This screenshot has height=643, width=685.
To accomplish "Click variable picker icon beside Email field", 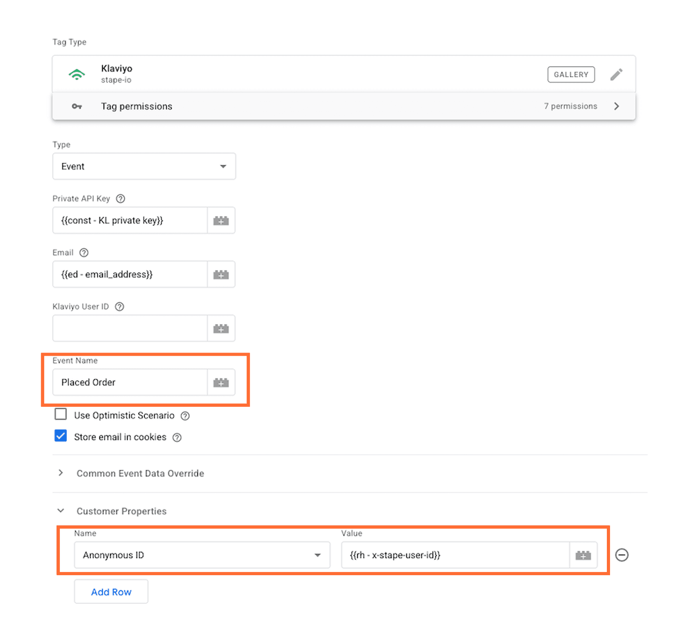I will 221,274.
